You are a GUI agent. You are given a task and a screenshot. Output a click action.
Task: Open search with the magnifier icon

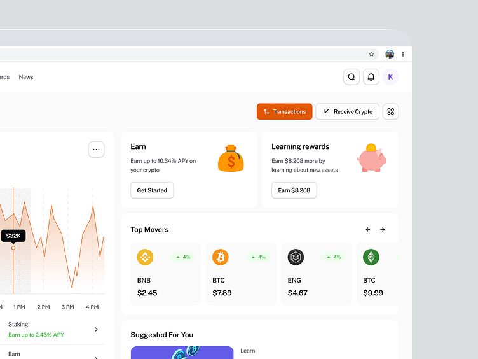(352, 77)
